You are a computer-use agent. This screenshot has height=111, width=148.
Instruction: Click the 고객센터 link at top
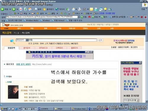[115, 25]
